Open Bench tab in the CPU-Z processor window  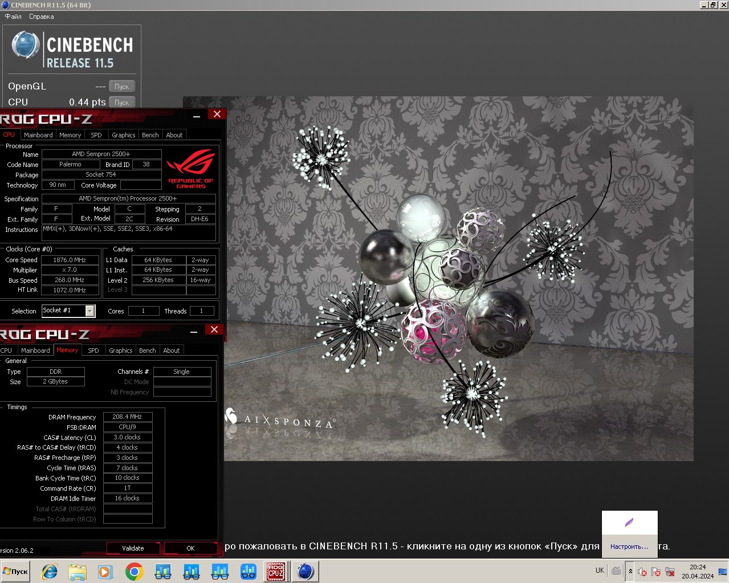[x=150, y=135]
